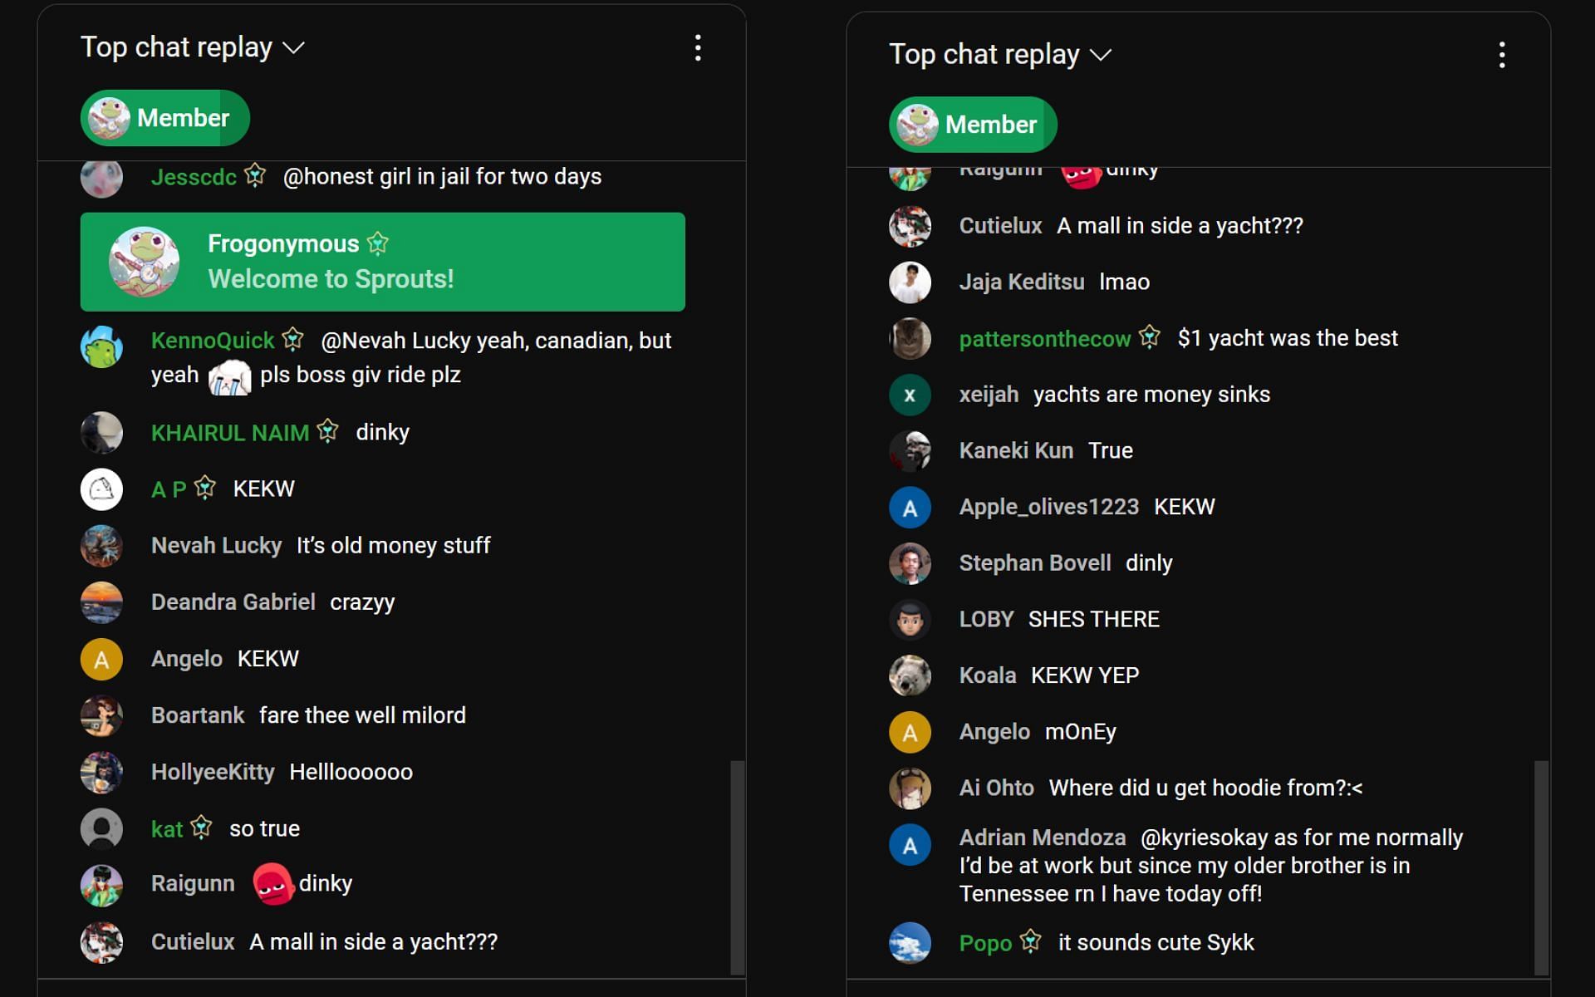Open the left chat panel's three-dot menu
The image size is (1595, 997).
pos(698,48)
